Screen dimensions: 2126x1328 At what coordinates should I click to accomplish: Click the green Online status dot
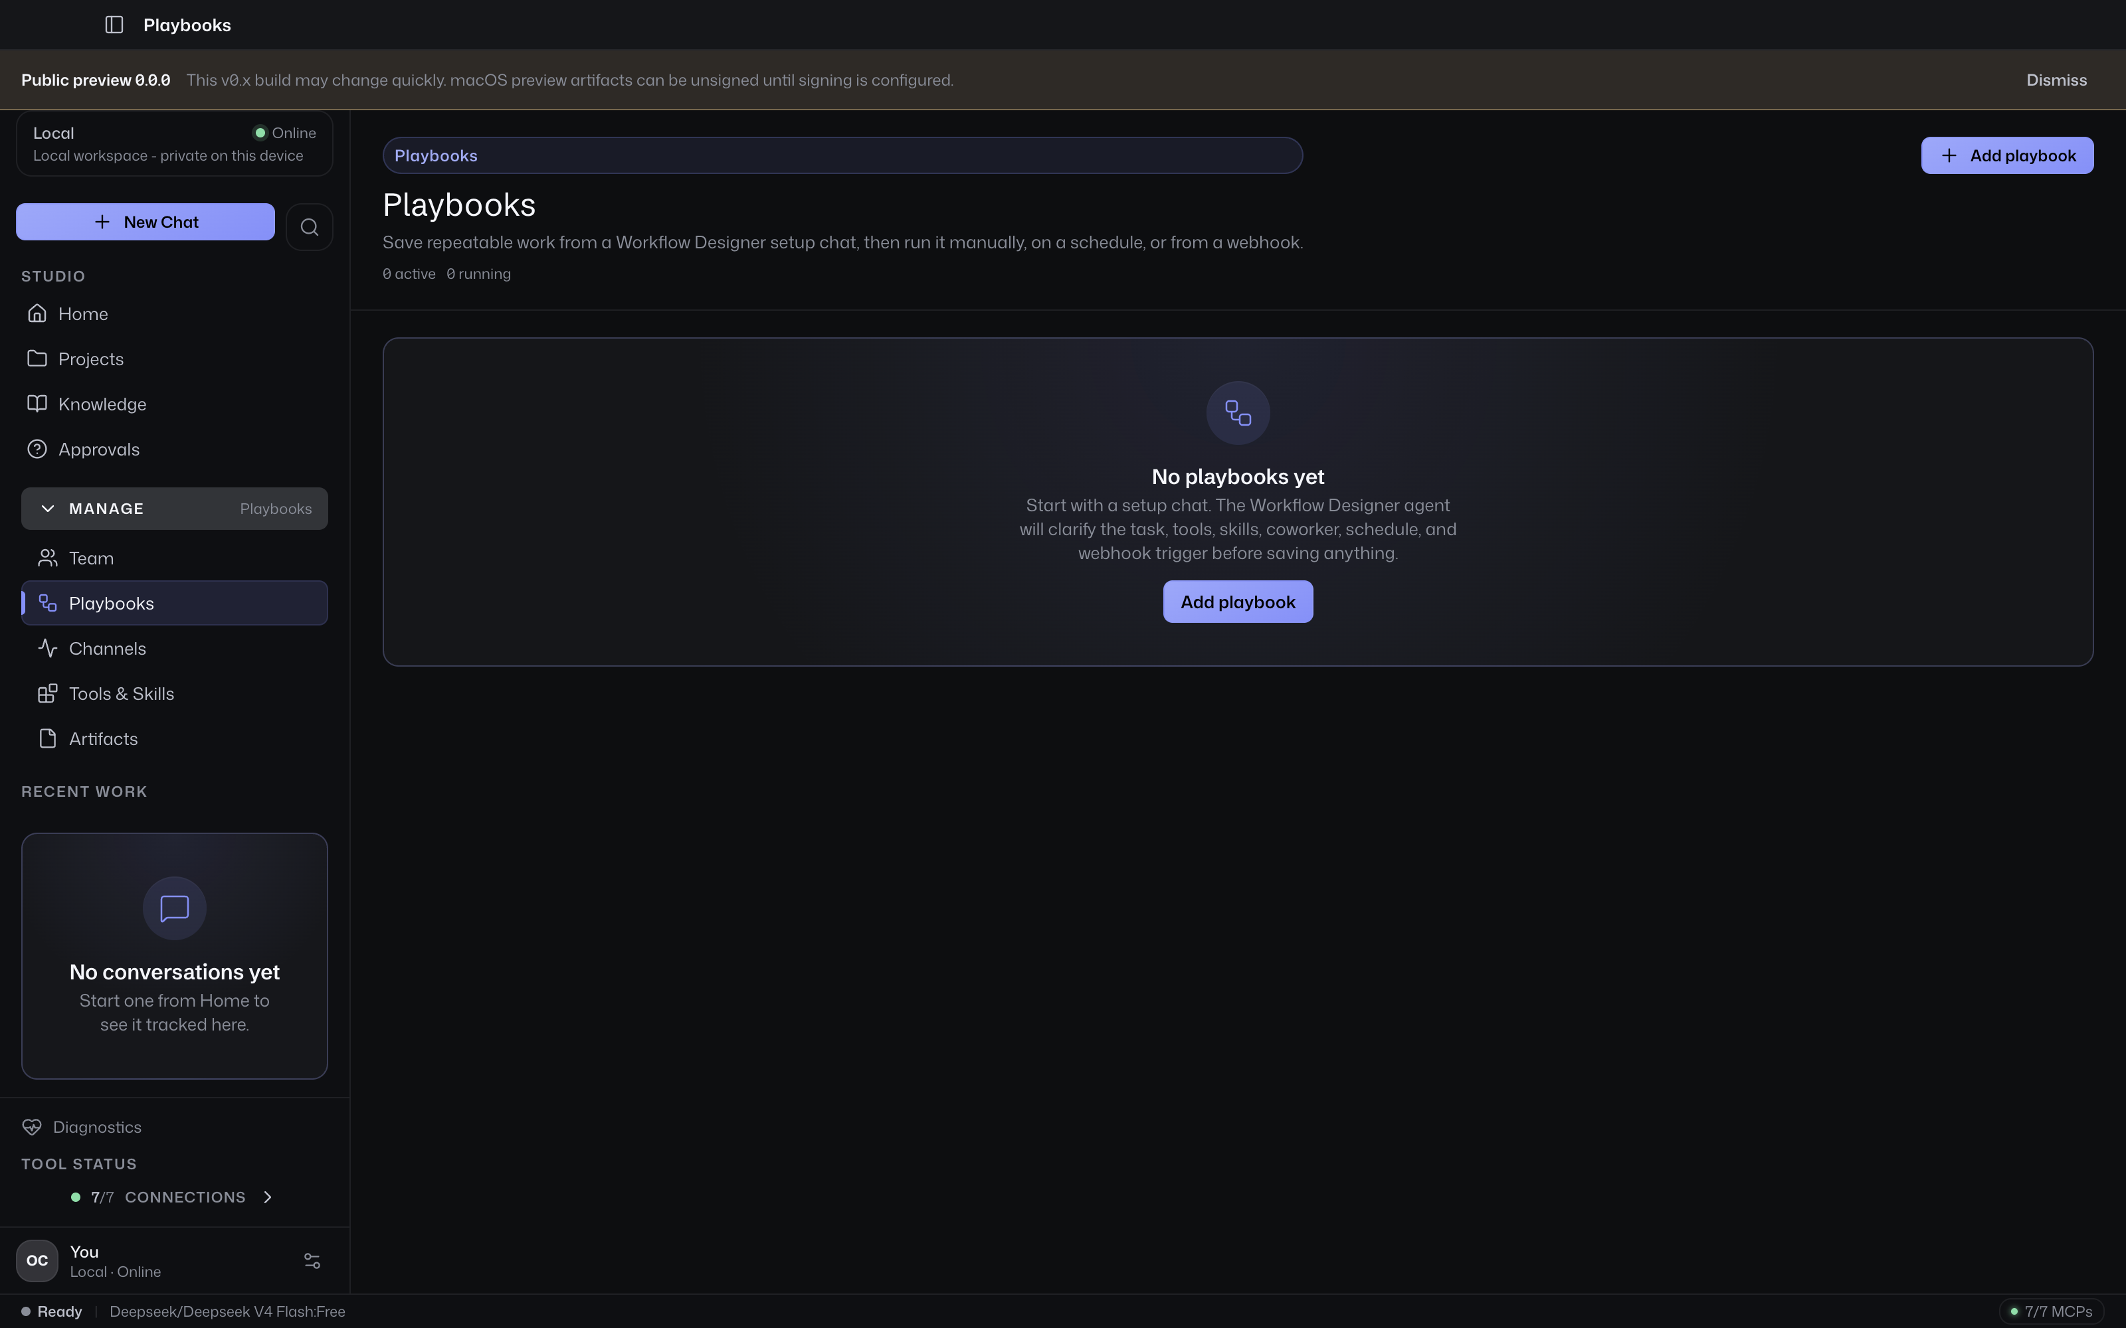point(260,133)
